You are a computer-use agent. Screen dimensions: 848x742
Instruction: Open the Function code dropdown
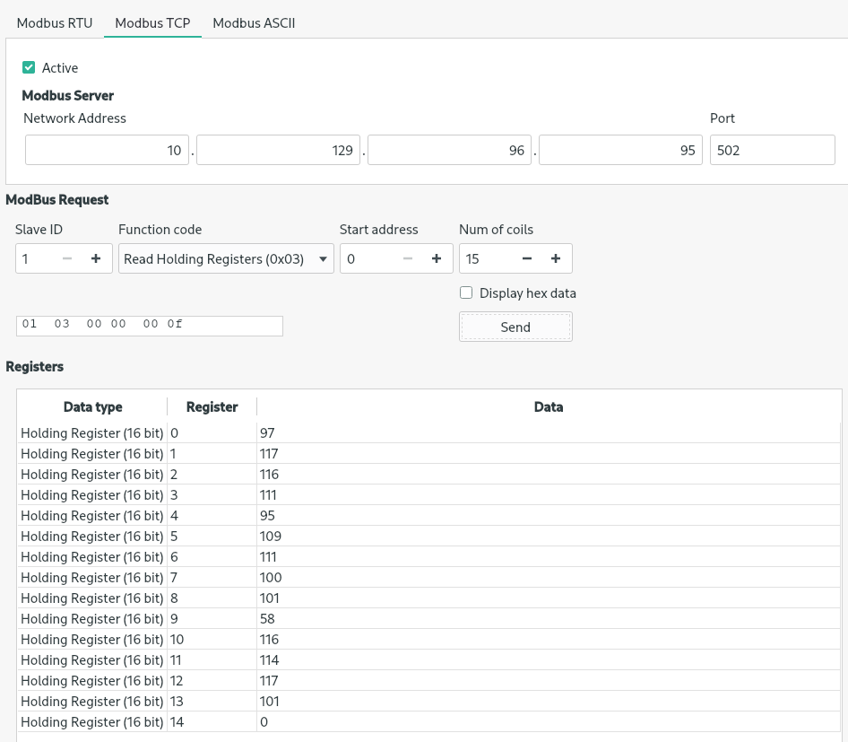tap(226, 258)
